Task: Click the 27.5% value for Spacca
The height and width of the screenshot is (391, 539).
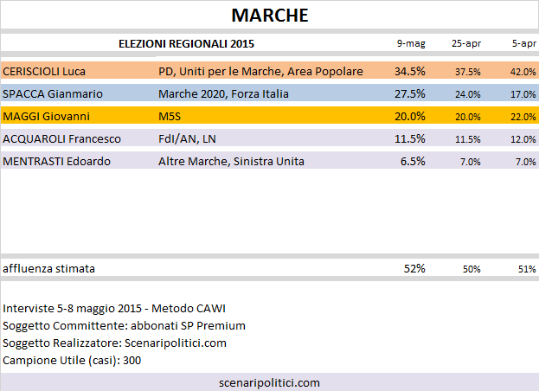Action: pos(410,93)
